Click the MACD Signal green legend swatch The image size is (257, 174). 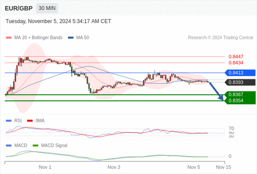pos(35,146)
